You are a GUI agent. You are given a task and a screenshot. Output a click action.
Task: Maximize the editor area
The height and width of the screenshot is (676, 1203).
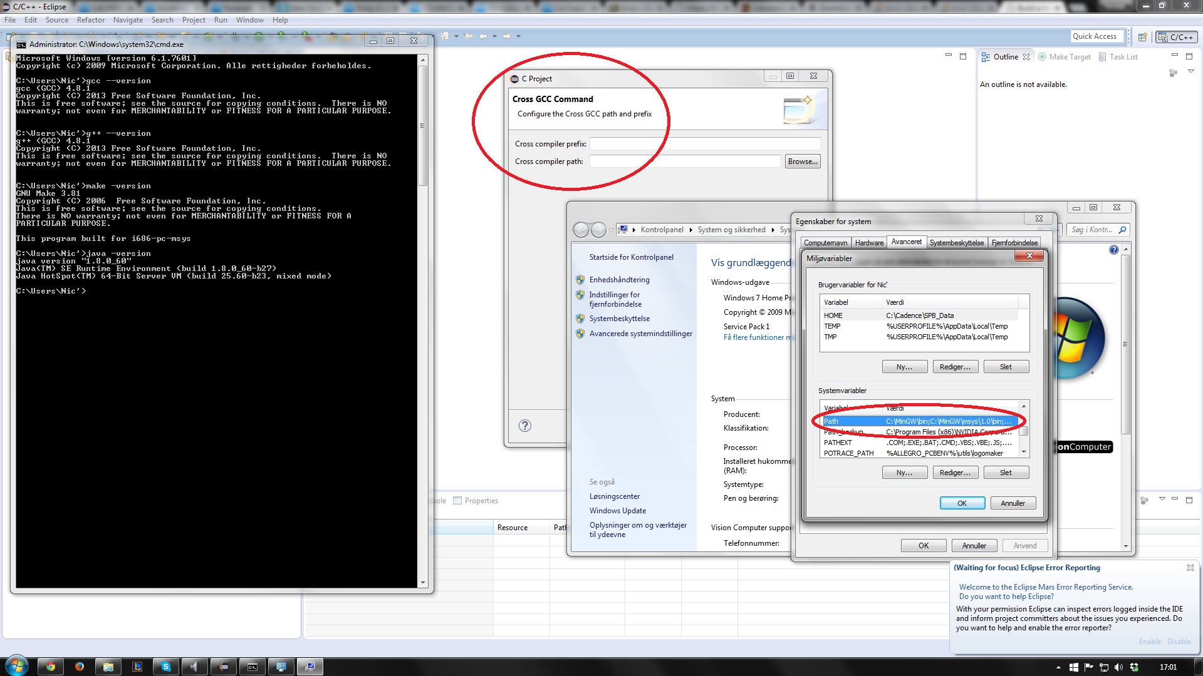coord(963,56)
